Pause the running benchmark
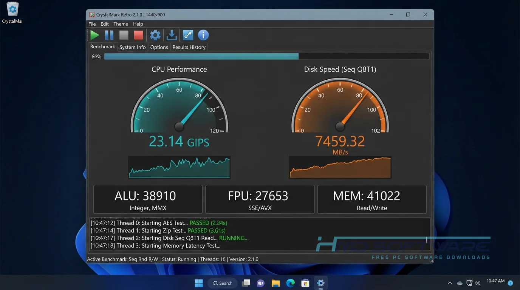Viewport: 520px width, 290px height. [x=109, y=35]
